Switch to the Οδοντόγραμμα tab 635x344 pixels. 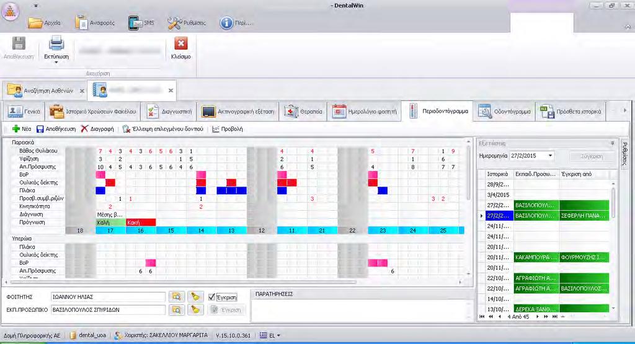[x=504, y=112]
